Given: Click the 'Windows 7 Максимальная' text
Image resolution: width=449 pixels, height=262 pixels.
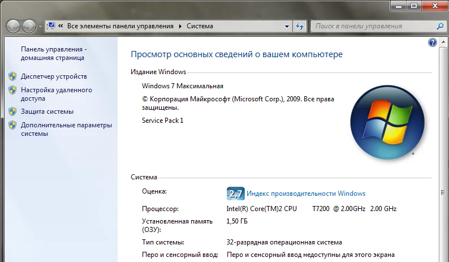Looking at the screenshot, I should click(x=183, y=86).
